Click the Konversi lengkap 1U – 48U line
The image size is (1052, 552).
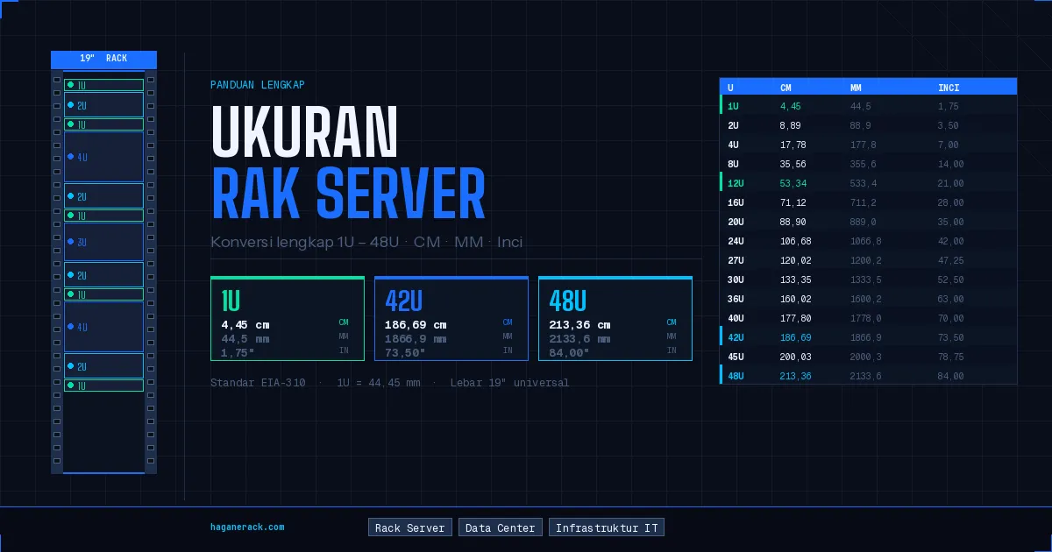(366, 242)
